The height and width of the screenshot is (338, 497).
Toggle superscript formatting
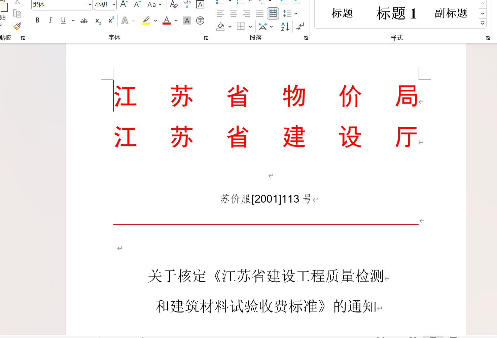pos(111,20)
